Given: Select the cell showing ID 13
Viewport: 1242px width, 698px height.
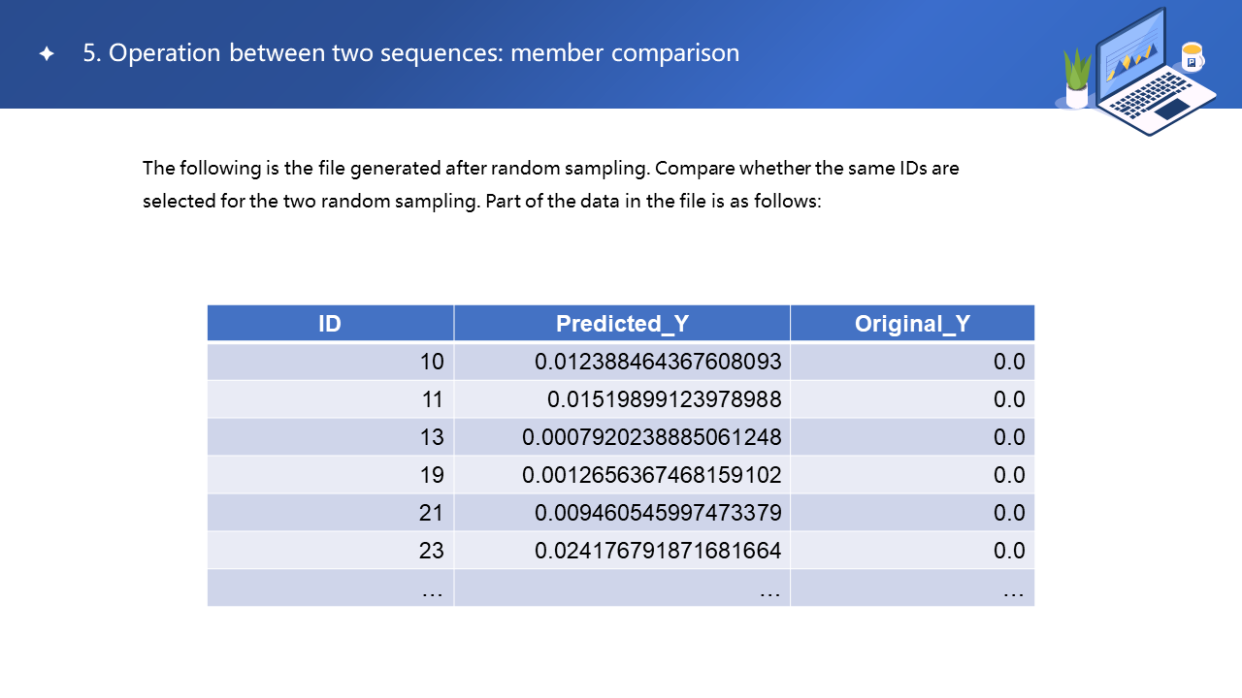Looking at the screenshot, I should pyautogui.click(x=432, y=437).
